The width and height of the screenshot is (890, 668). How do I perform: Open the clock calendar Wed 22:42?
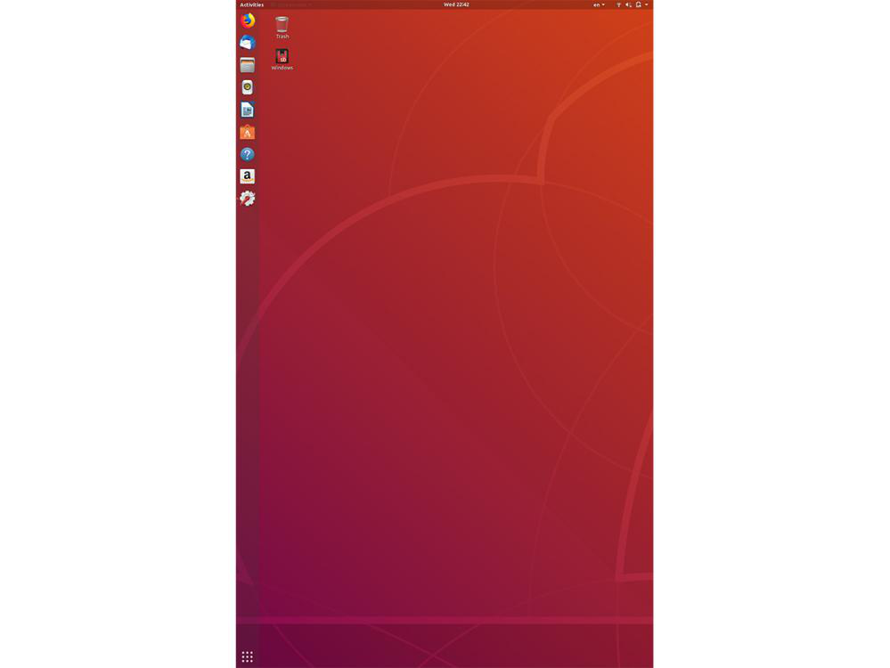[x=456, y=4]
